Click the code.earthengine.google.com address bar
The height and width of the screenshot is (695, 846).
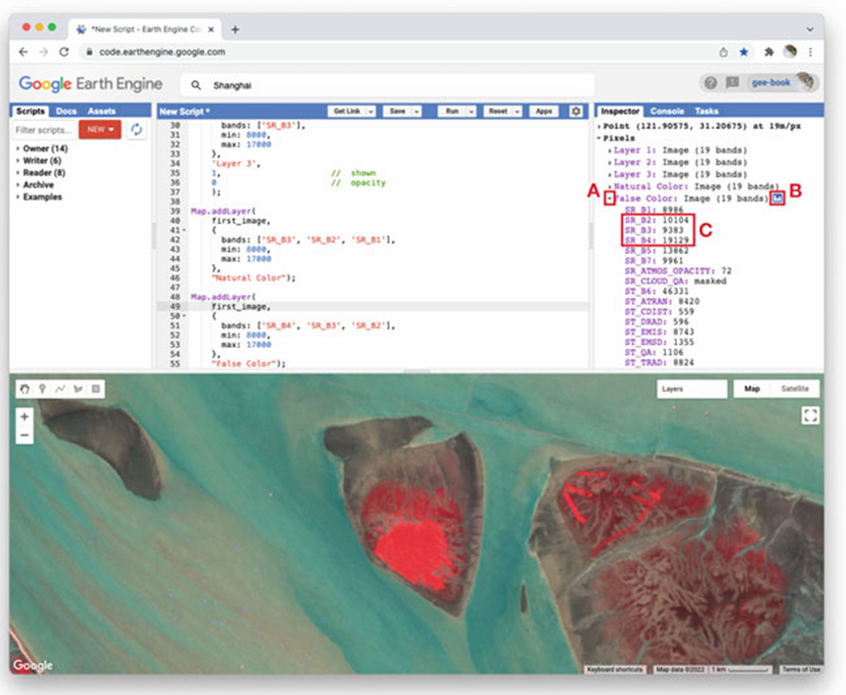click(x=161, y=52)
